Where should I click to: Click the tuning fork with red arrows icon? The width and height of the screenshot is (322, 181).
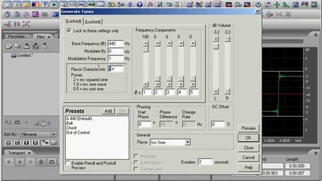coord(17,24)
